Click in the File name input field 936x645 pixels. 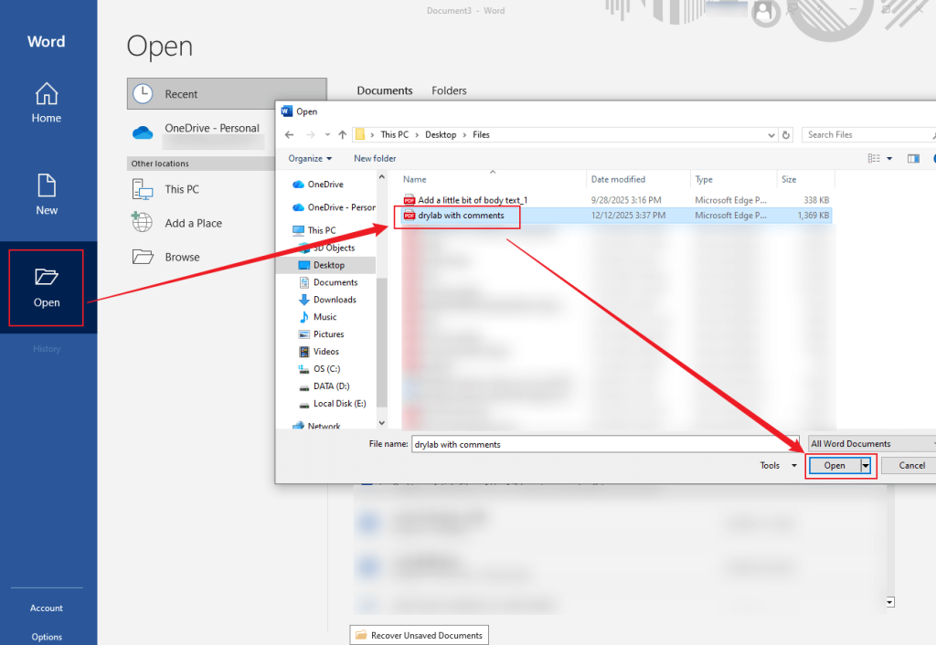(594, 443)
